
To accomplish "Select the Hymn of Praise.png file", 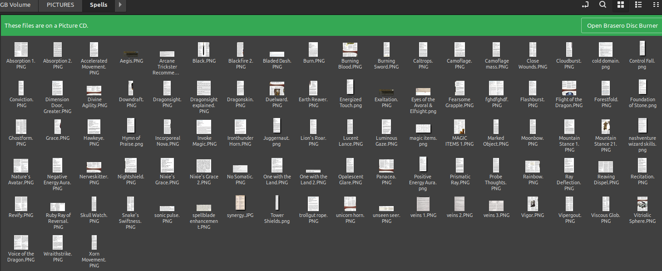I will (x=131, y=133).
